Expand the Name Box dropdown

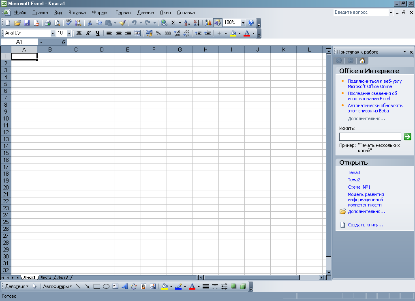click(x=41, y=42)
